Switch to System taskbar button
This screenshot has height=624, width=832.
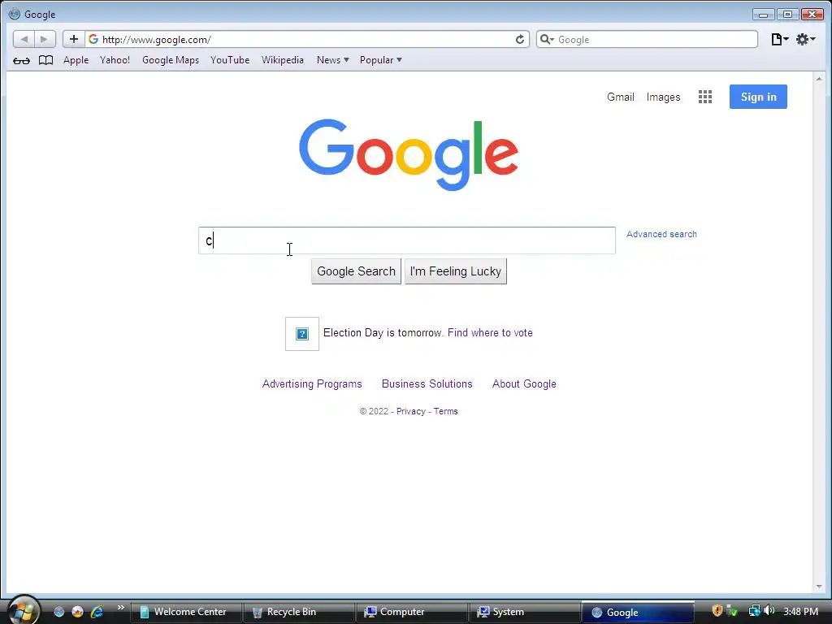(524, 612)
